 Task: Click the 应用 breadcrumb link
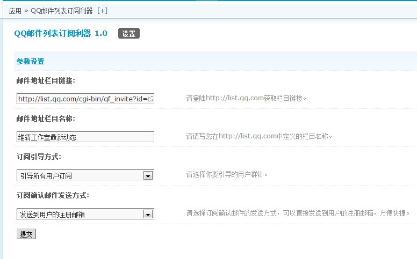[x=15, y=11]
